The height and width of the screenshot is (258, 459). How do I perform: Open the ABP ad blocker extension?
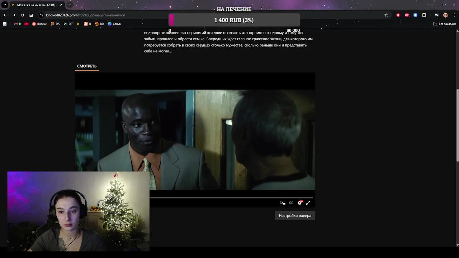[407, 15]
